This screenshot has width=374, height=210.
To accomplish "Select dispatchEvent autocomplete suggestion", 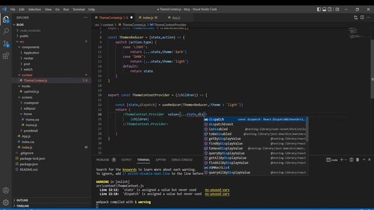I will 254,124.
